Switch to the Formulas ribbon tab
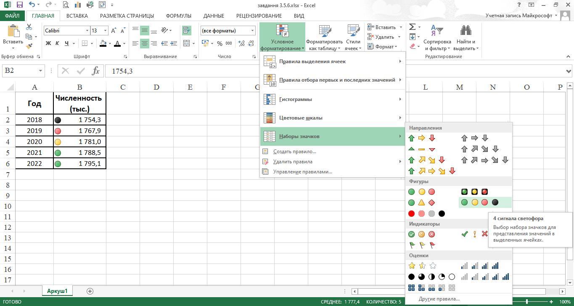The width and height of the screenshot is (574, 306). tap(178, 16)
